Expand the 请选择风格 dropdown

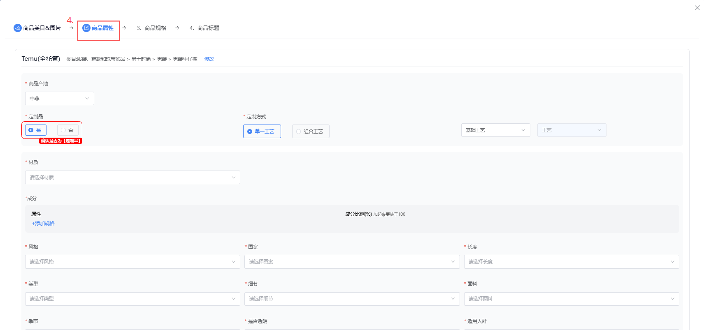(132, 262)
